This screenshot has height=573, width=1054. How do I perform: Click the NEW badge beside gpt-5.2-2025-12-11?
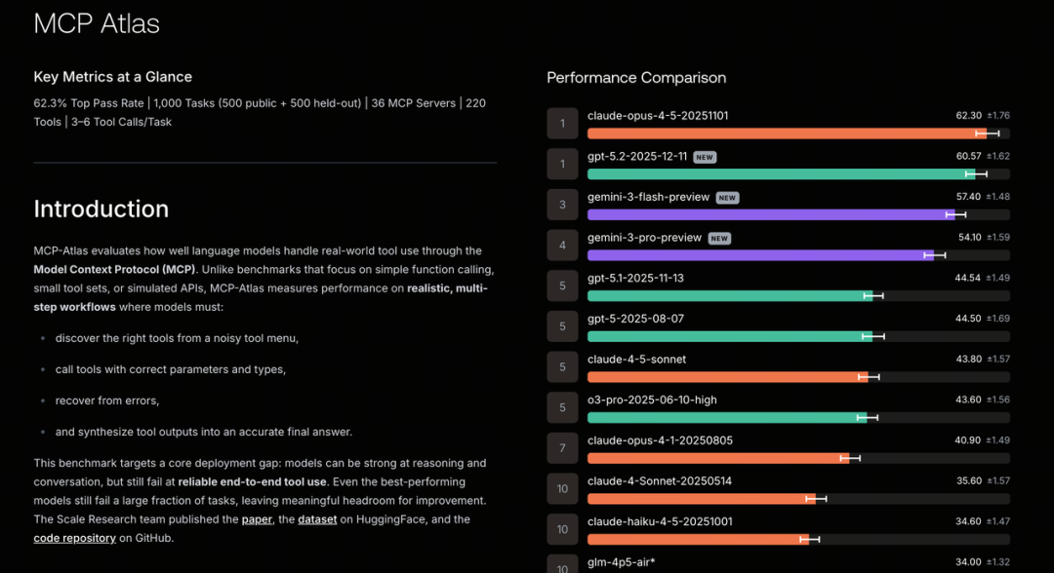(x=705, y=157)
